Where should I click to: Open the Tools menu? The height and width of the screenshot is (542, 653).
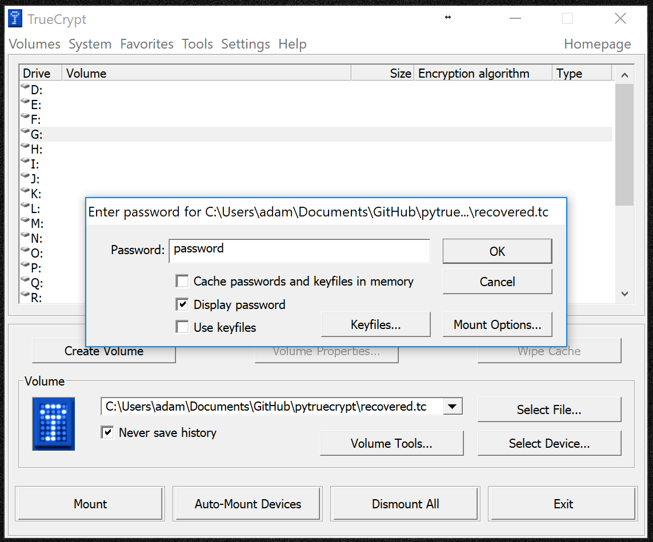[198, 44]
